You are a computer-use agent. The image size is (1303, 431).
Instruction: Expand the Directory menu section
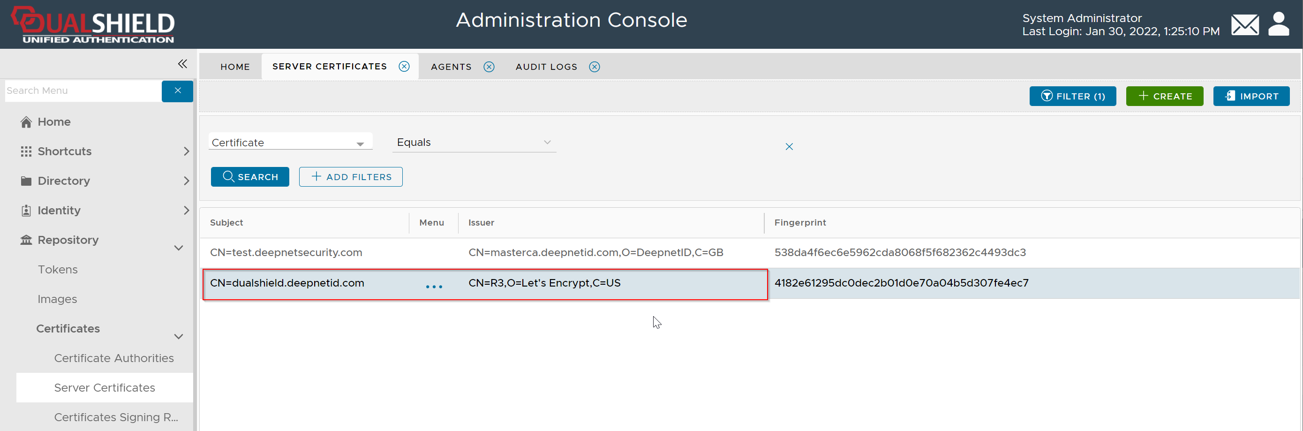(x=186, y=181)
